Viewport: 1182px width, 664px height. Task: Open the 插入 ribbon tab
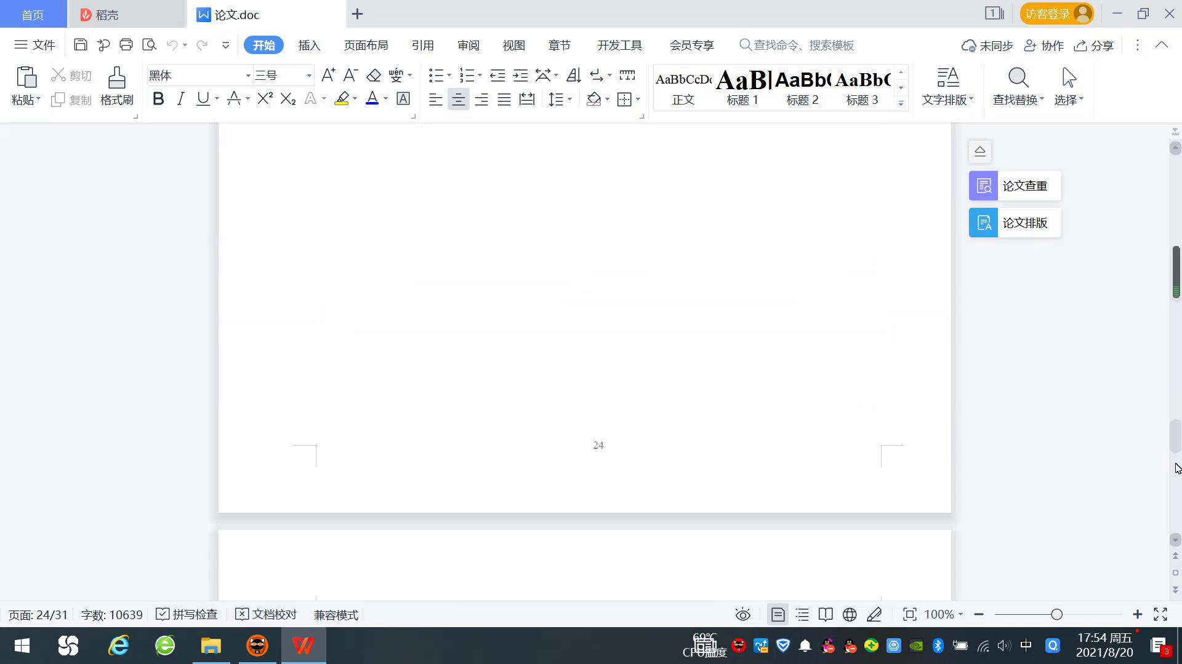pyautogui.click(x=309, y=45)
